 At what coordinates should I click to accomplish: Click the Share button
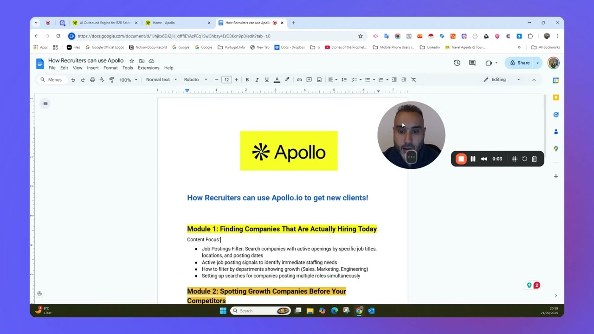(520, 63)
